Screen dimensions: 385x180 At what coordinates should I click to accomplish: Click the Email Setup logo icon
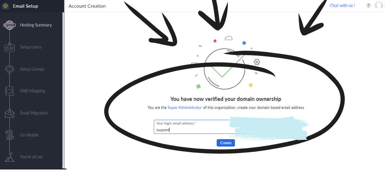[6, 6]
